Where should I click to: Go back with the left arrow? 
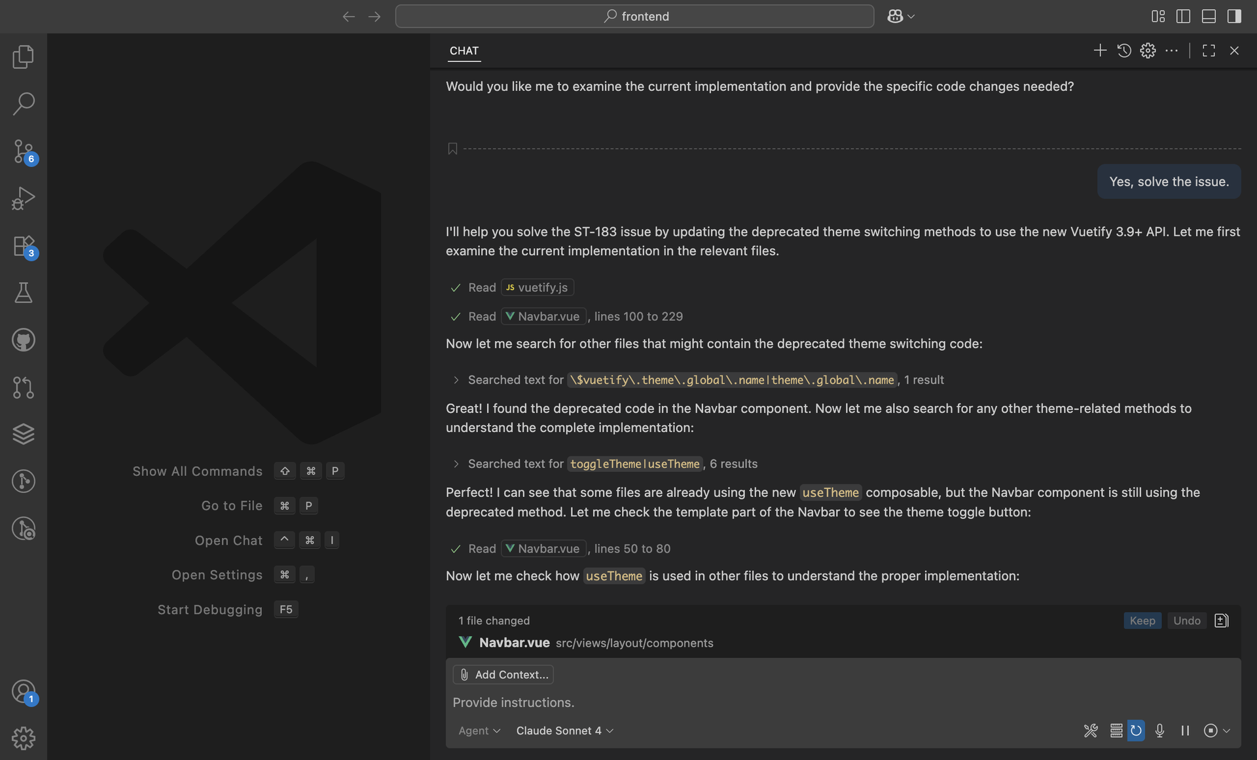point(348,16)
